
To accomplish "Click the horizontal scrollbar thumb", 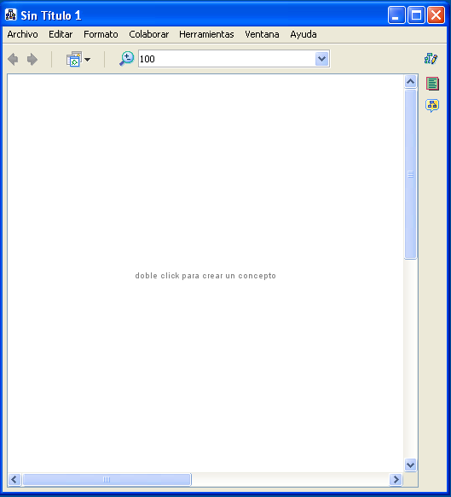I will point(107,479).
